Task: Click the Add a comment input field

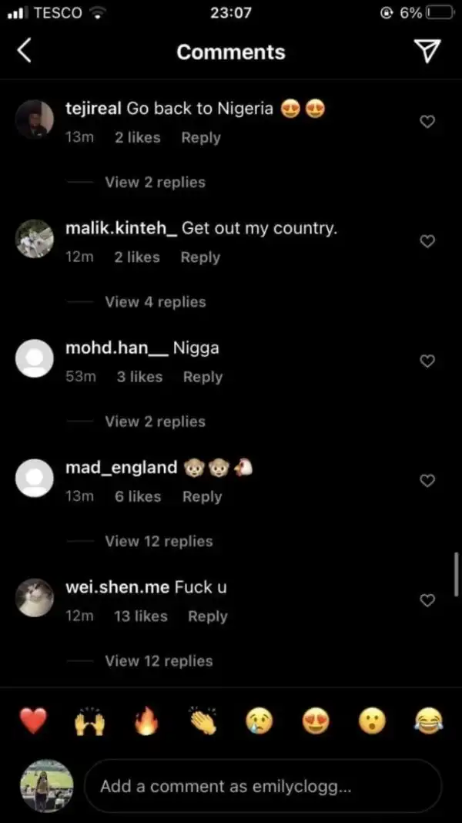Action: [263, 786]
